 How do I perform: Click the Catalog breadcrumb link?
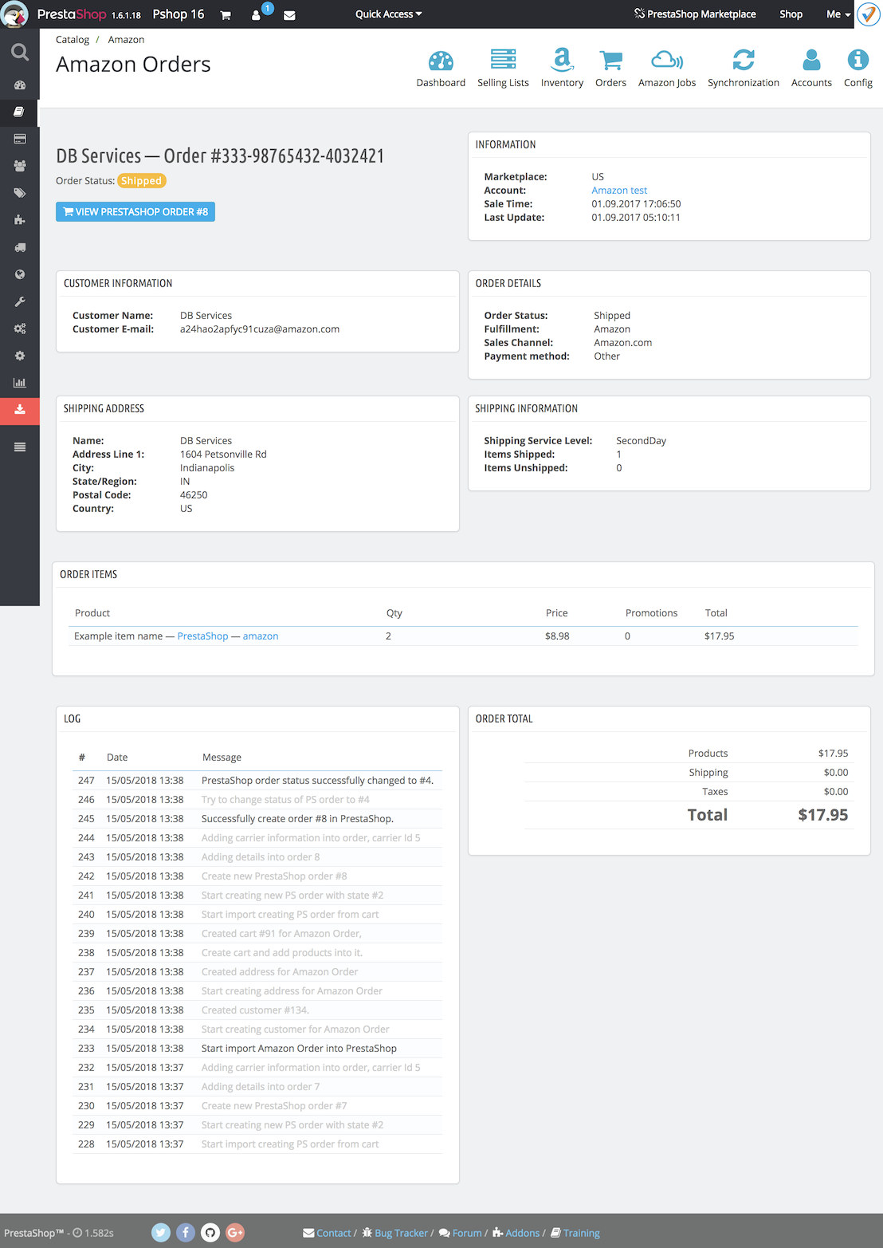73,40
